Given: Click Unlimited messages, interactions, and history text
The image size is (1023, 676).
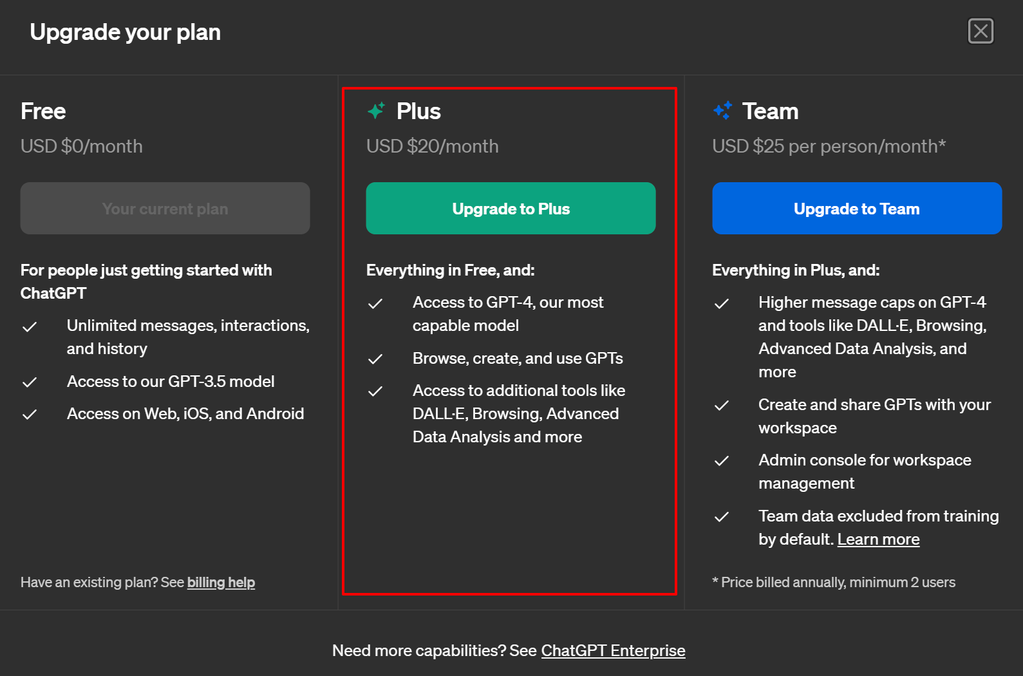Looking at the screenshot, I should pyautogui.click(x=188, y=337).
